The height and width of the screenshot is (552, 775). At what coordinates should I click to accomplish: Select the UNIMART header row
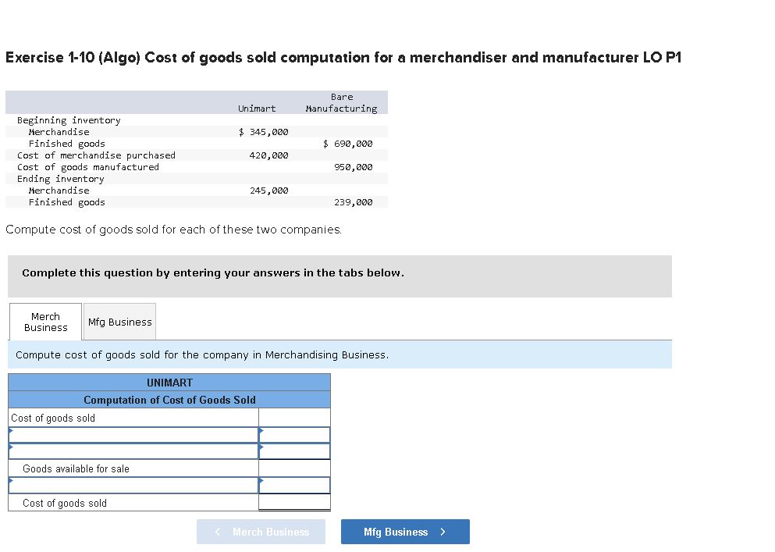tap(169, 383)
